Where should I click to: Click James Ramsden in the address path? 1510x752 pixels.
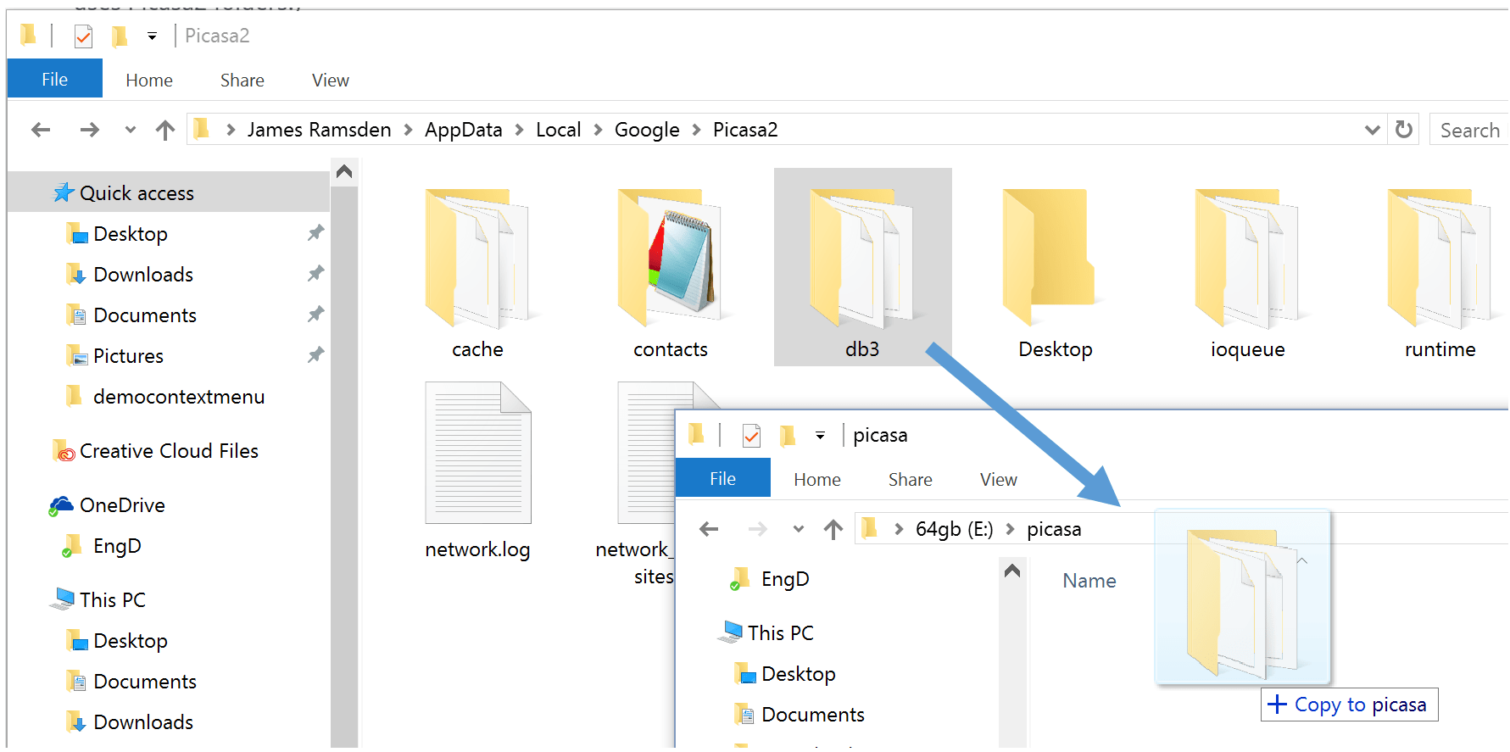[x=319, y=130]
